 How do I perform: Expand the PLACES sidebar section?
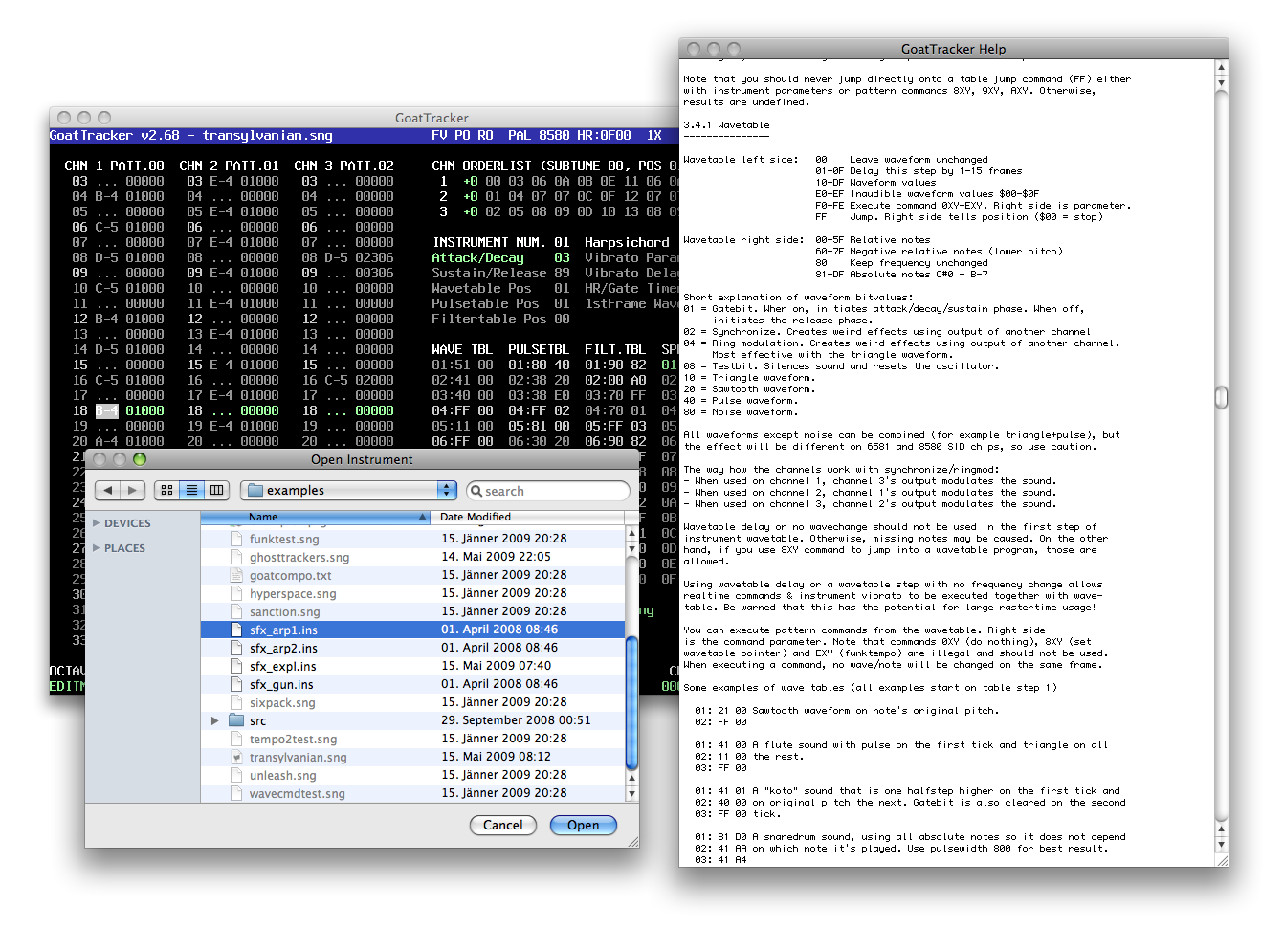click(97, 548)
